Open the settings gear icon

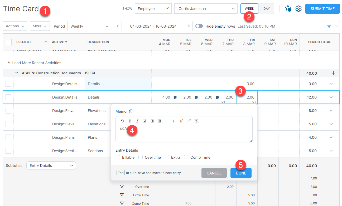(298, 8)
